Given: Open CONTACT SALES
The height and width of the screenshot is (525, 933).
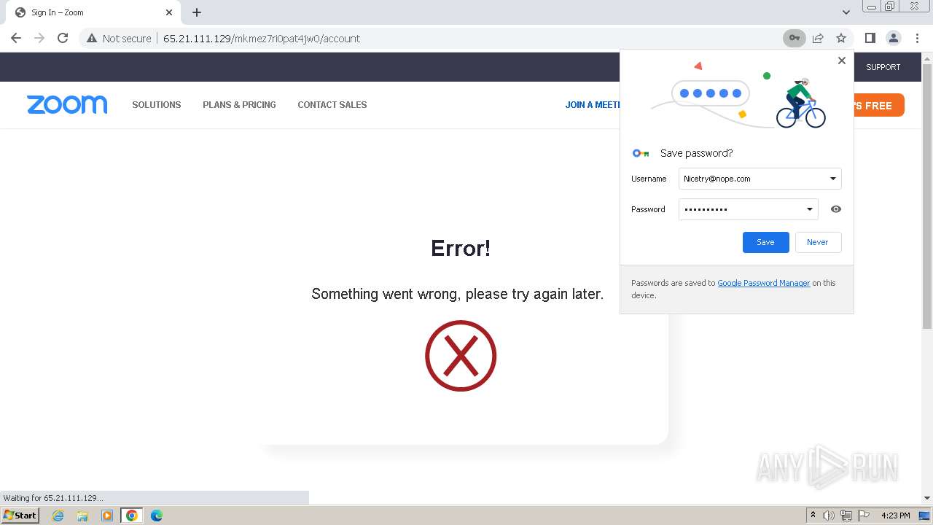Looking at the screenshot, I should point(332,105).
